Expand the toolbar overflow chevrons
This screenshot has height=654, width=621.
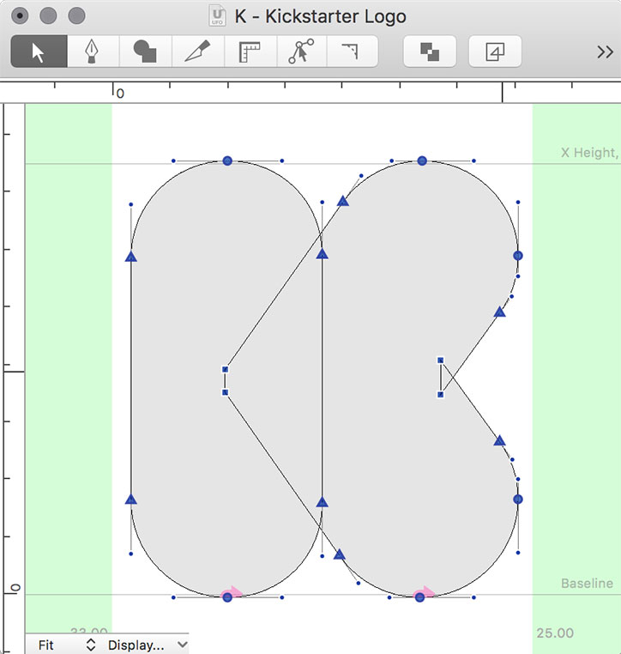coord(605,51)
